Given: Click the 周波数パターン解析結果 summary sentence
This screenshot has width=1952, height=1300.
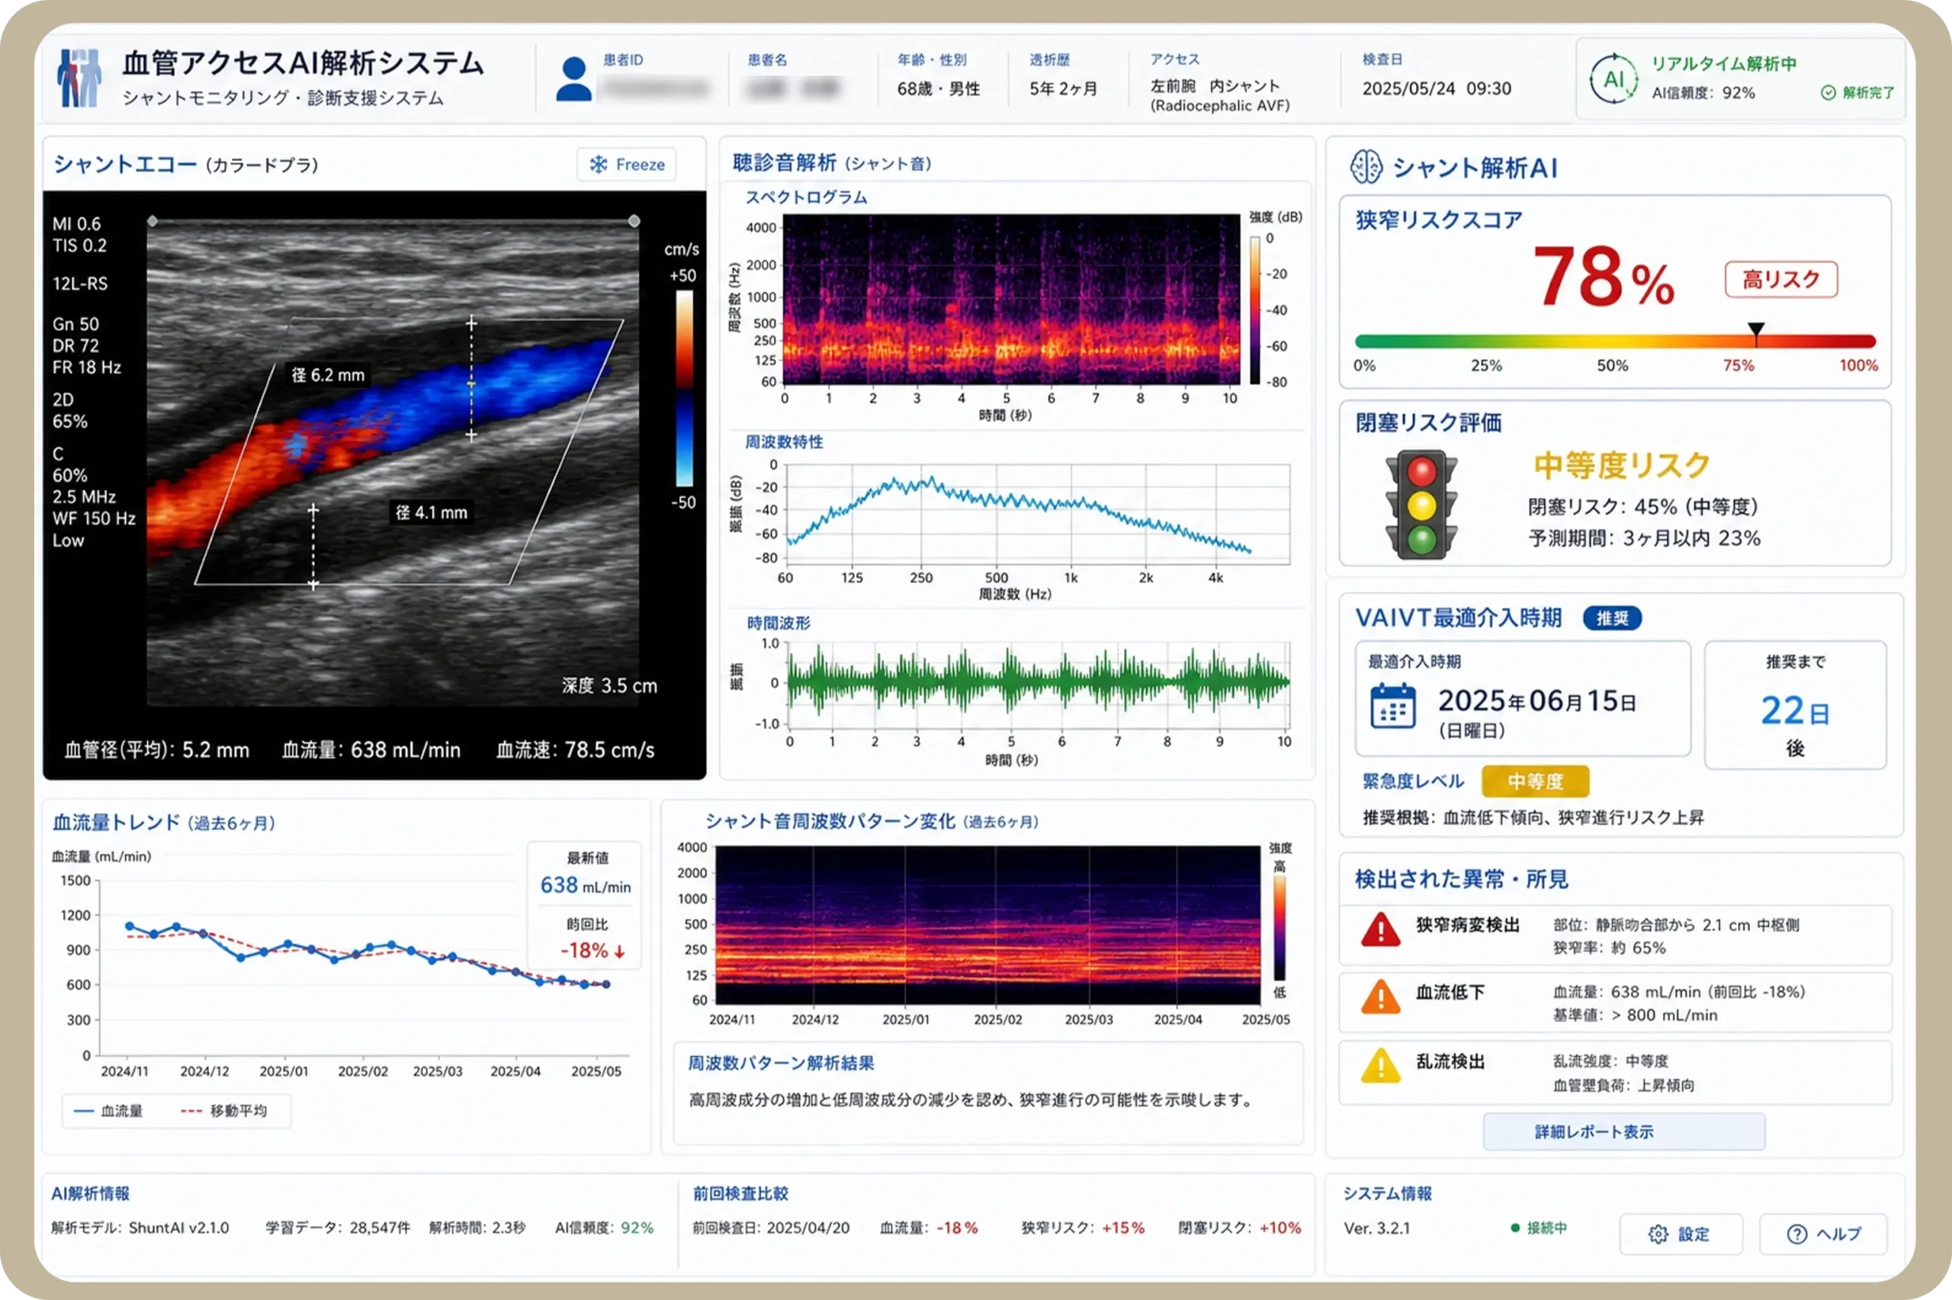Looking at the screenshot, I should (x=971, y=1100).
